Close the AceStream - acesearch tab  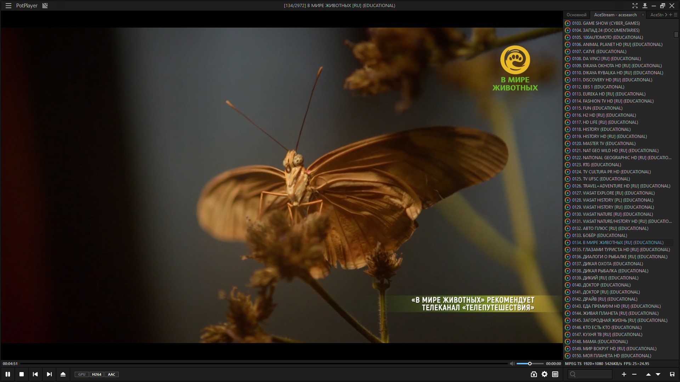coord(643,15)
